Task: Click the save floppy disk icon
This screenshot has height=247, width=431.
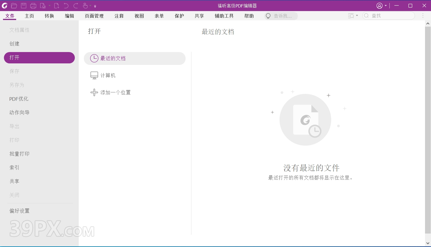Action: pyautogui.click(x=24, y=5)
